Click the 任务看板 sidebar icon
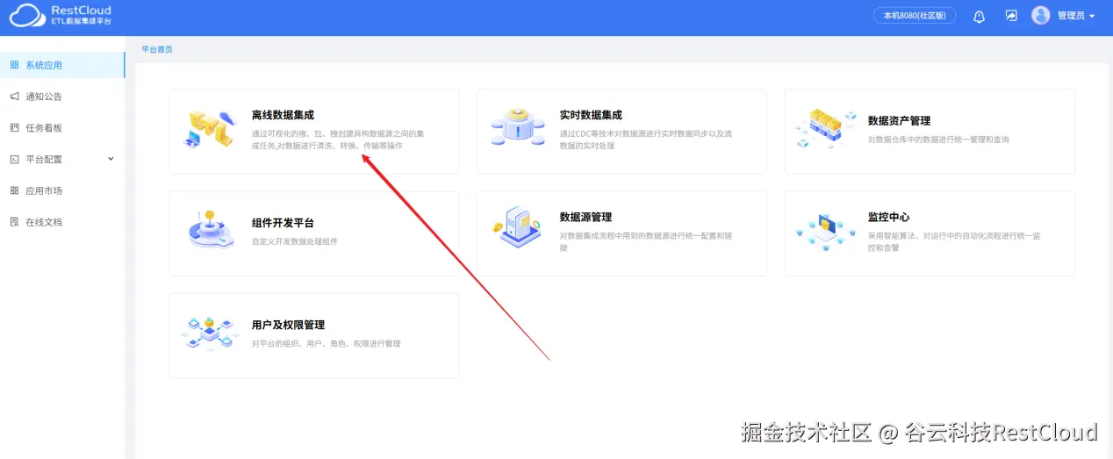 tap(14, 128)
